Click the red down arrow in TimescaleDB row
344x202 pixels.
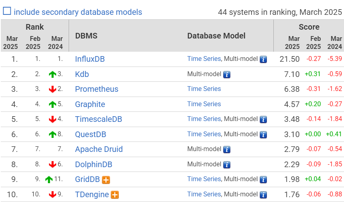tap(53, 119)
